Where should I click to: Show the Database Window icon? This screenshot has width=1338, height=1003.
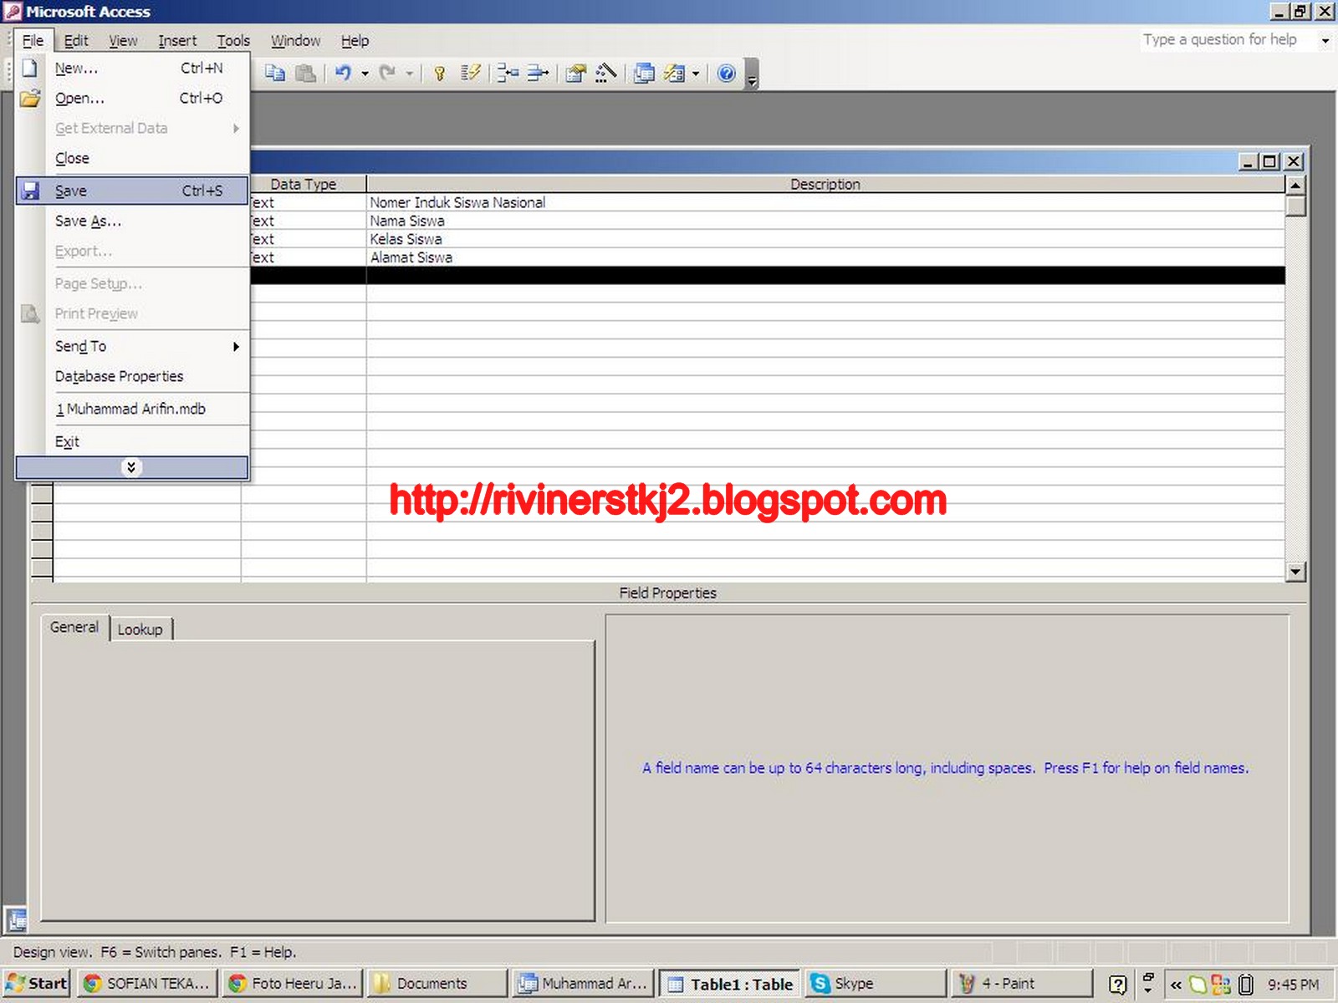pyautogui.click(x=644, y=74)
